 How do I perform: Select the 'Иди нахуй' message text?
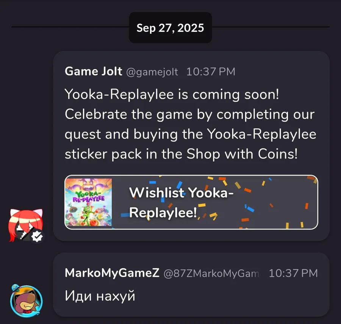tap(100, 296)
